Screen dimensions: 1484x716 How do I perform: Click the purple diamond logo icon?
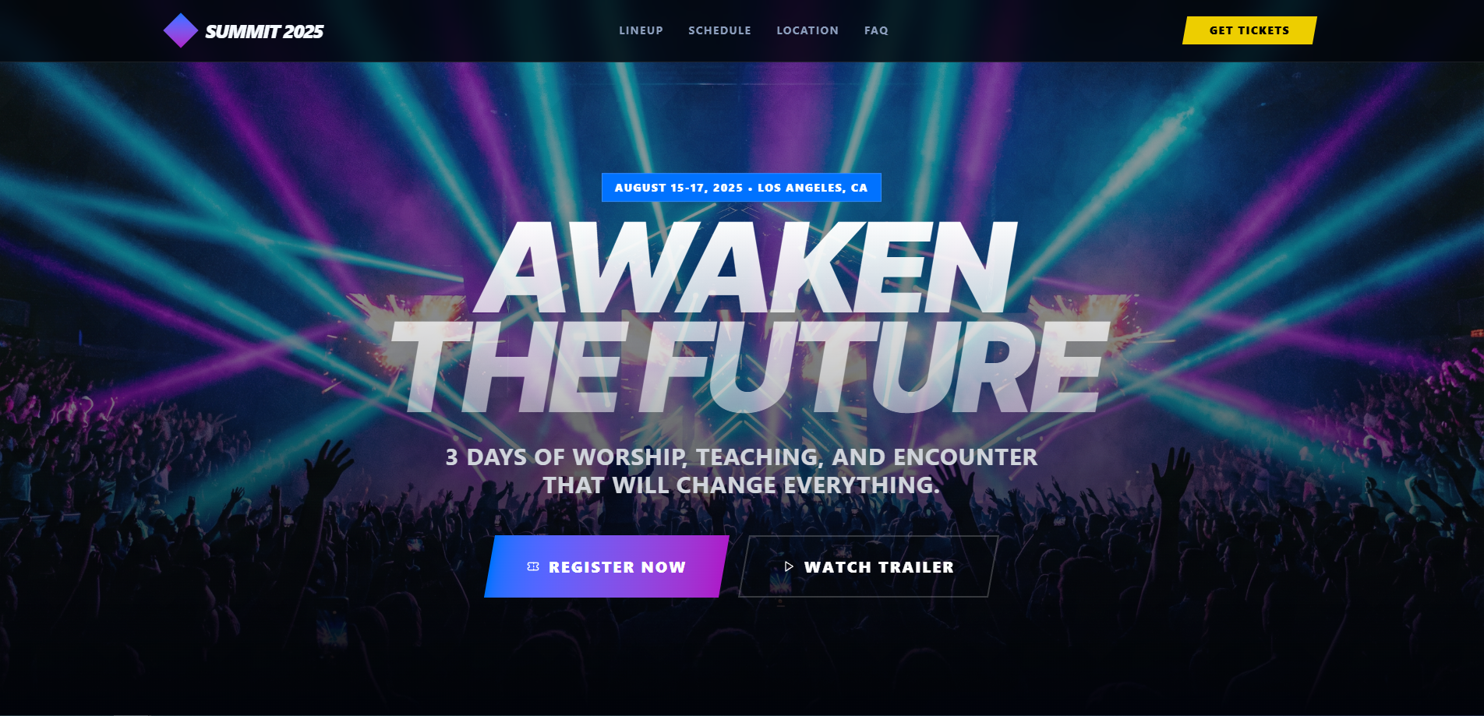[180, 30]
